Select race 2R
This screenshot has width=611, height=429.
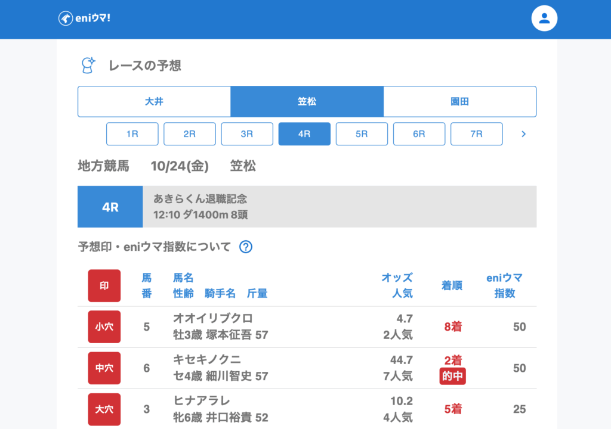pyautogui.click(x=189, y=134)
